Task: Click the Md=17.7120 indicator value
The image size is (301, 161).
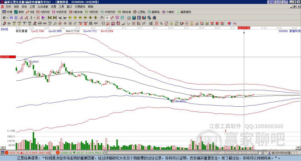Action: tap(73, 31)
